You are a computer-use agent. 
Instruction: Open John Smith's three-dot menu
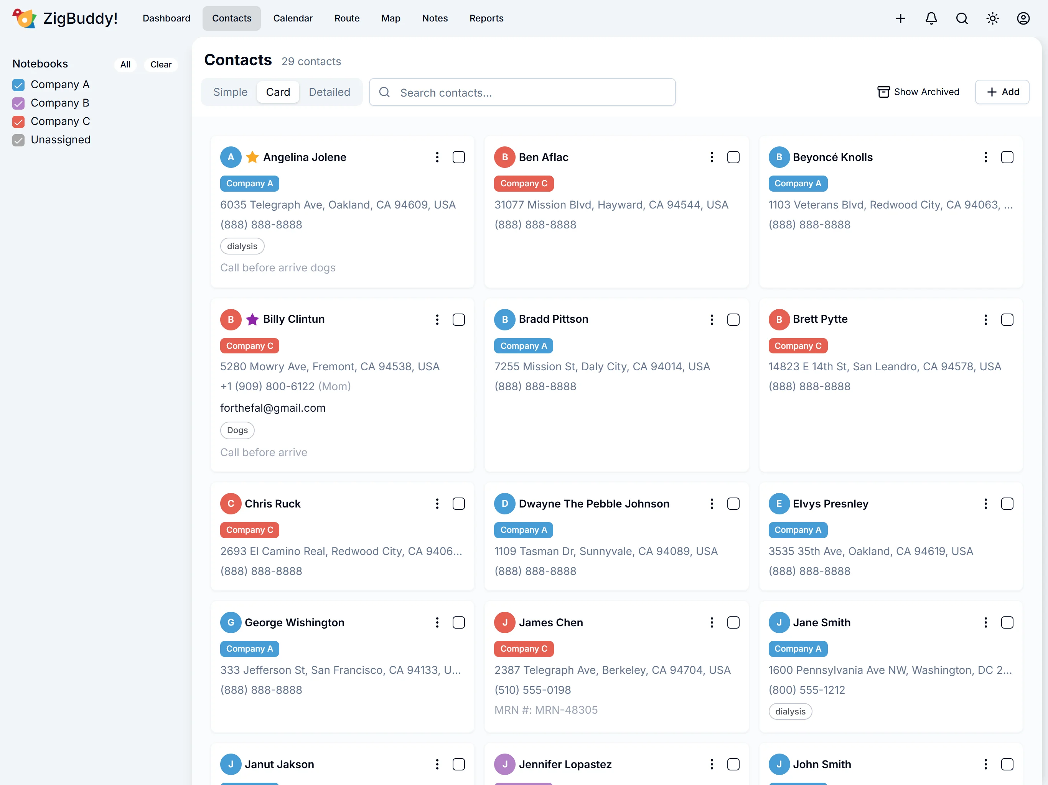pyautogui.click(x=985, y=764)
